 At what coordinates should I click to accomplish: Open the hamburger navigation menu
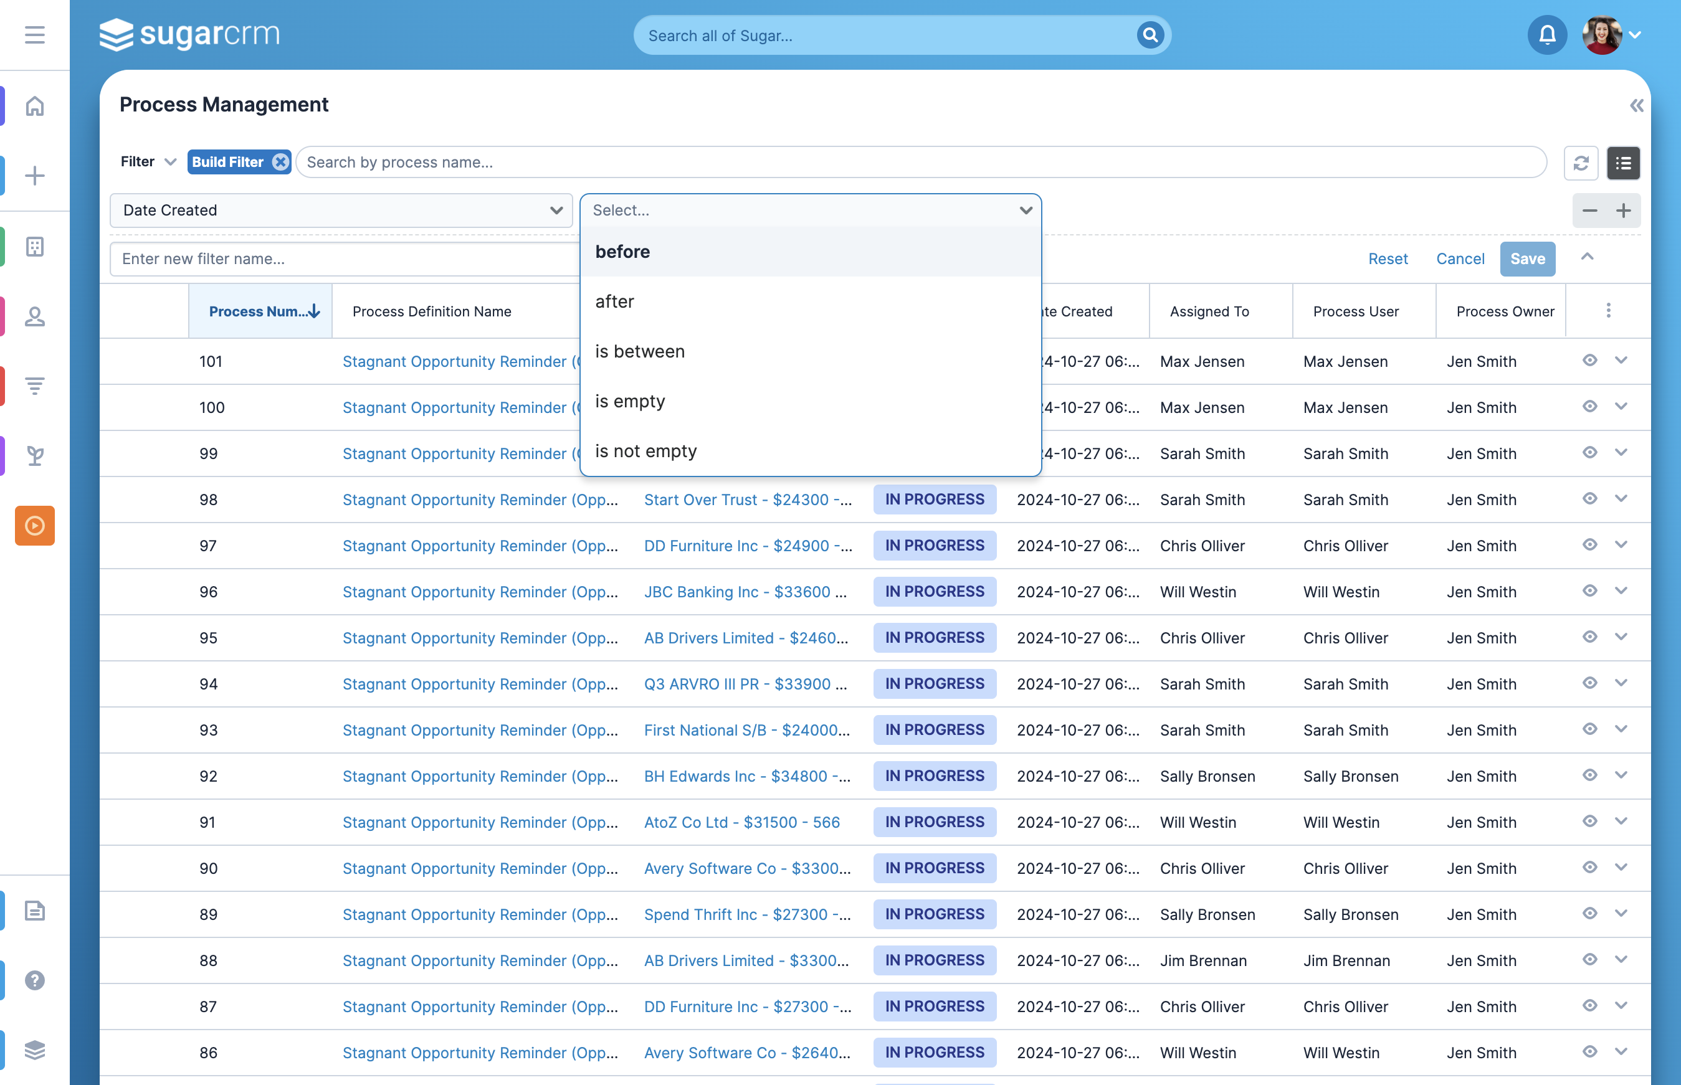(34, 34)
